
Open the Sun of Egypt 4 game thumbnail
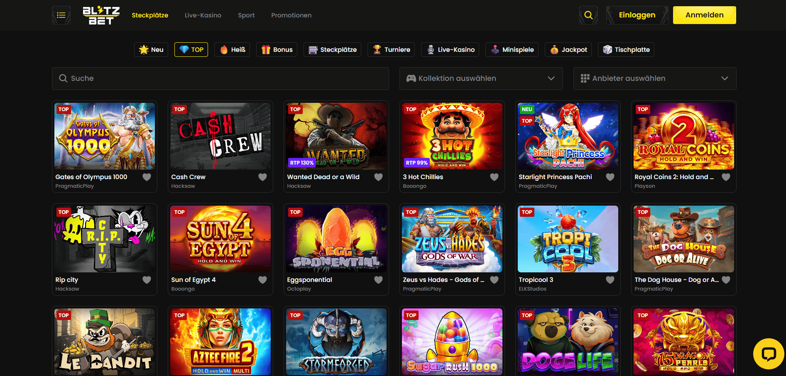pyautogui.click(x=220, y=239)
